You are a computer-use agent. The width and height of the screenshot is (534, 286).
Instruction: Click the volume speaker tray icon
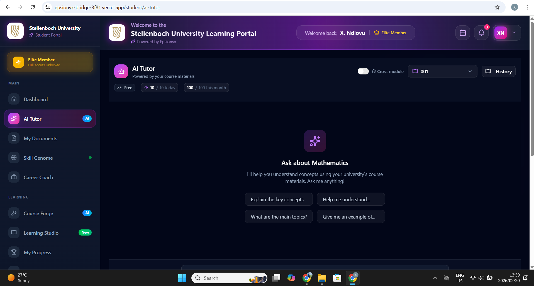tap(481, 278)
